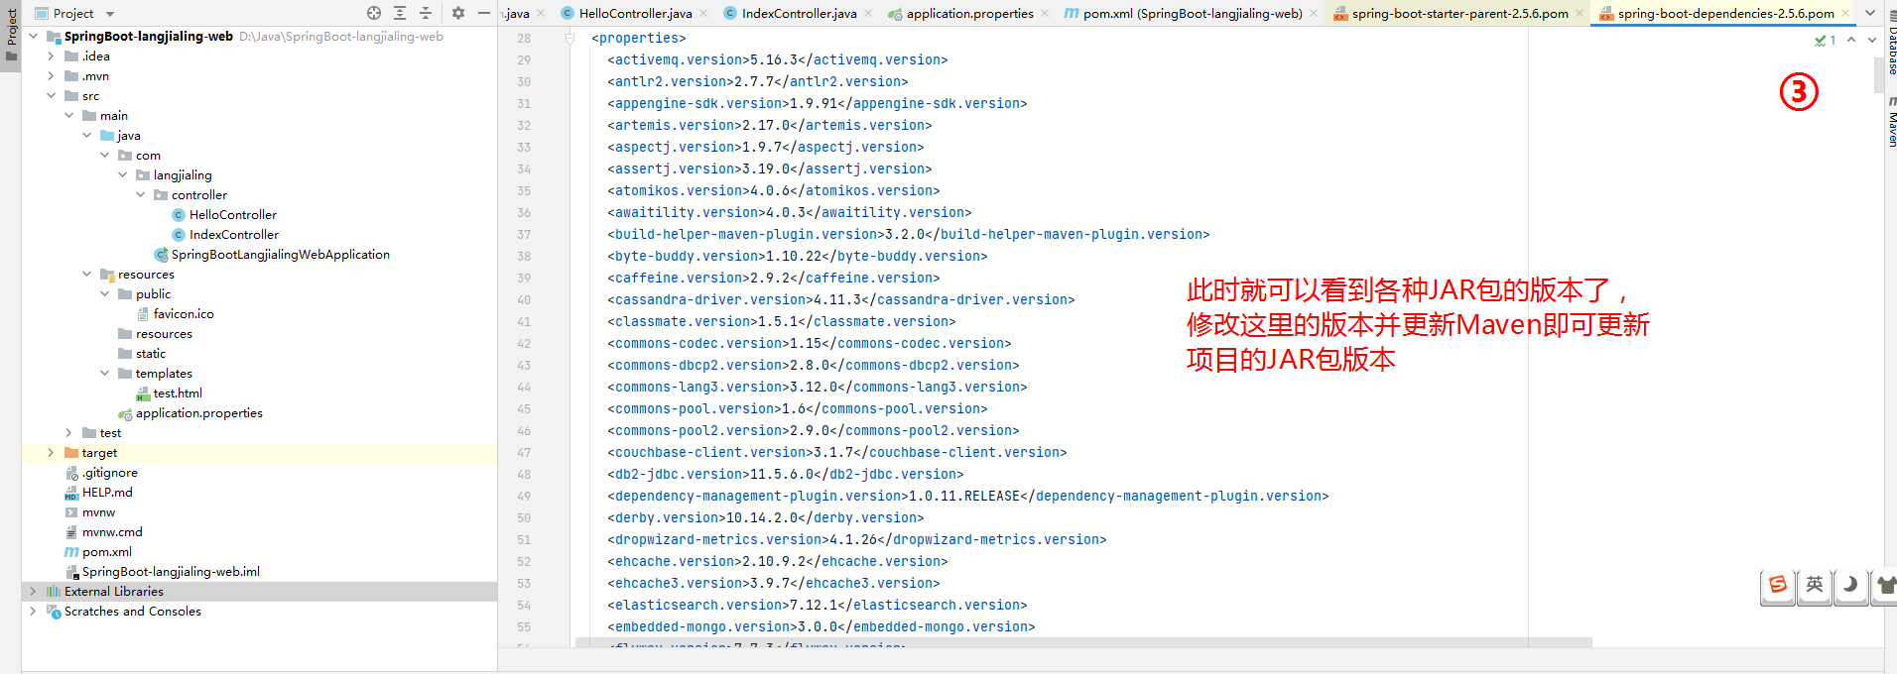
Task: Expand the .mvn folder
Action: tap(51, 76)
